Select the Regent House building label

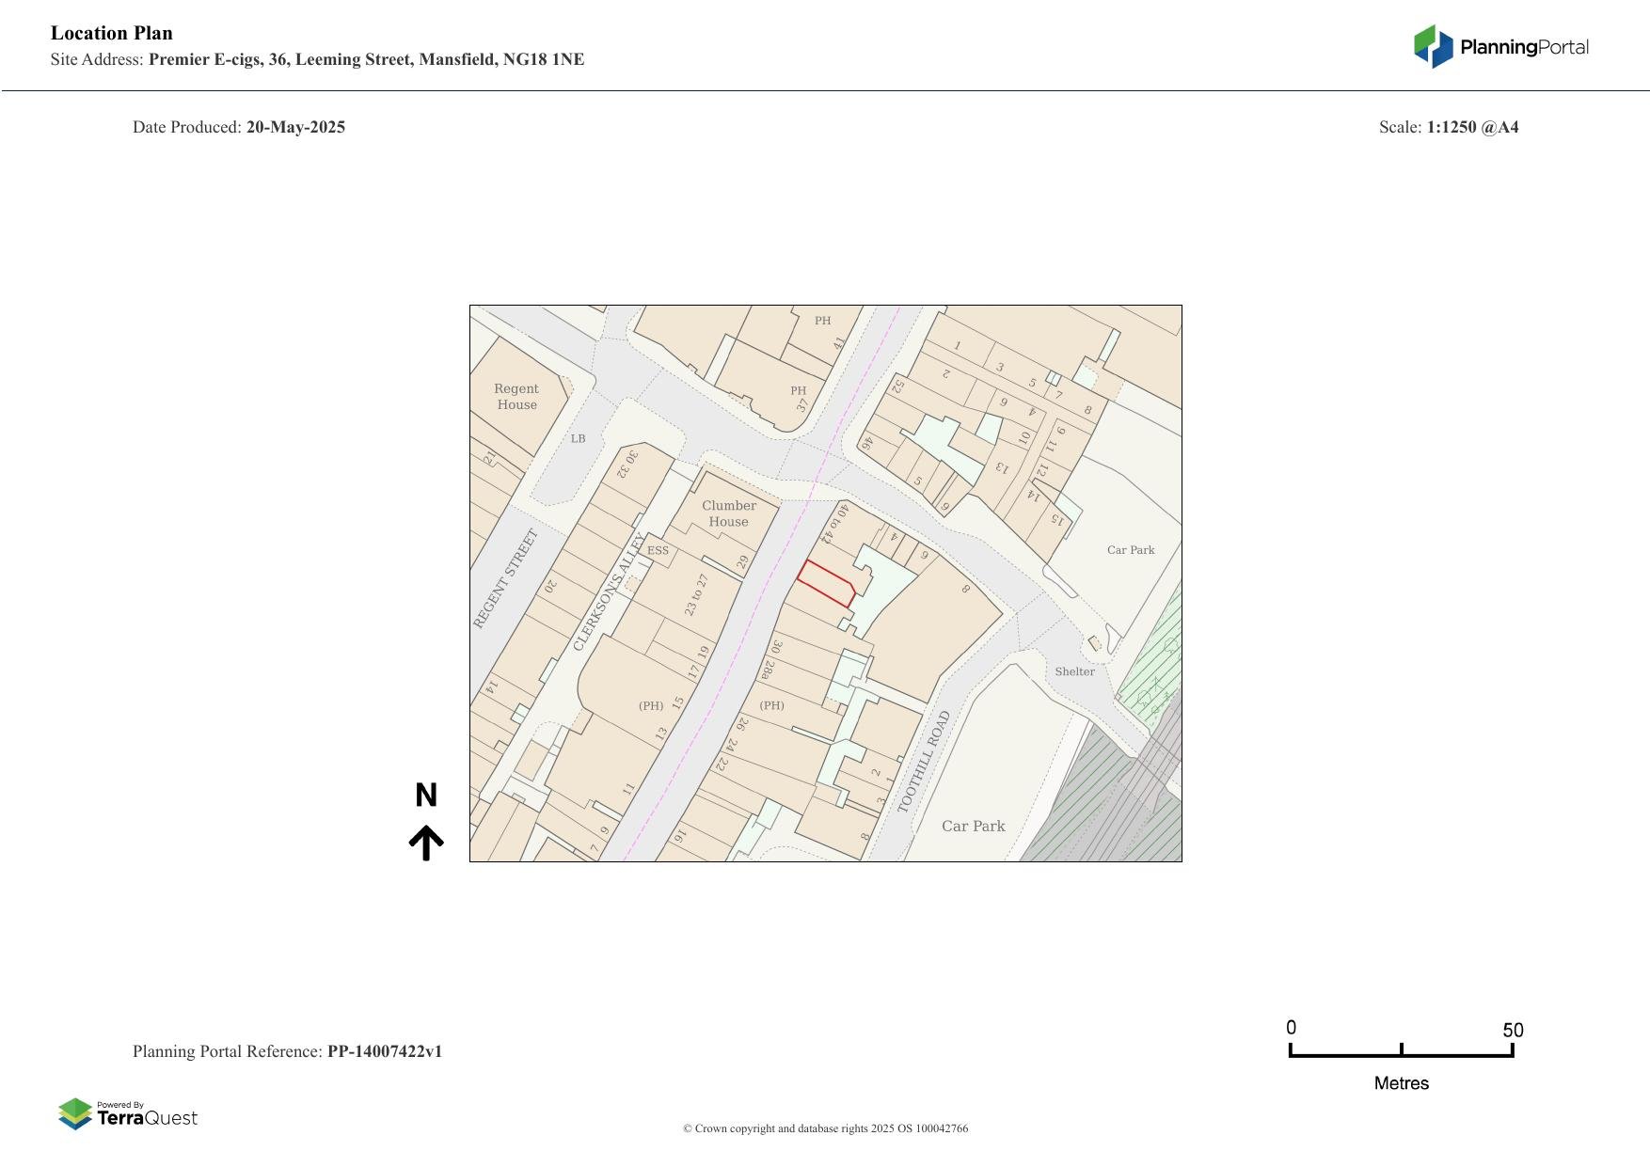coord(516,397)
